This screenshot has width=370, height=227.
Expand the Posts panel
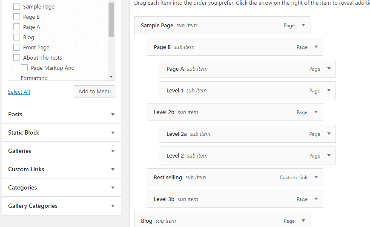(x=62, y=114)
